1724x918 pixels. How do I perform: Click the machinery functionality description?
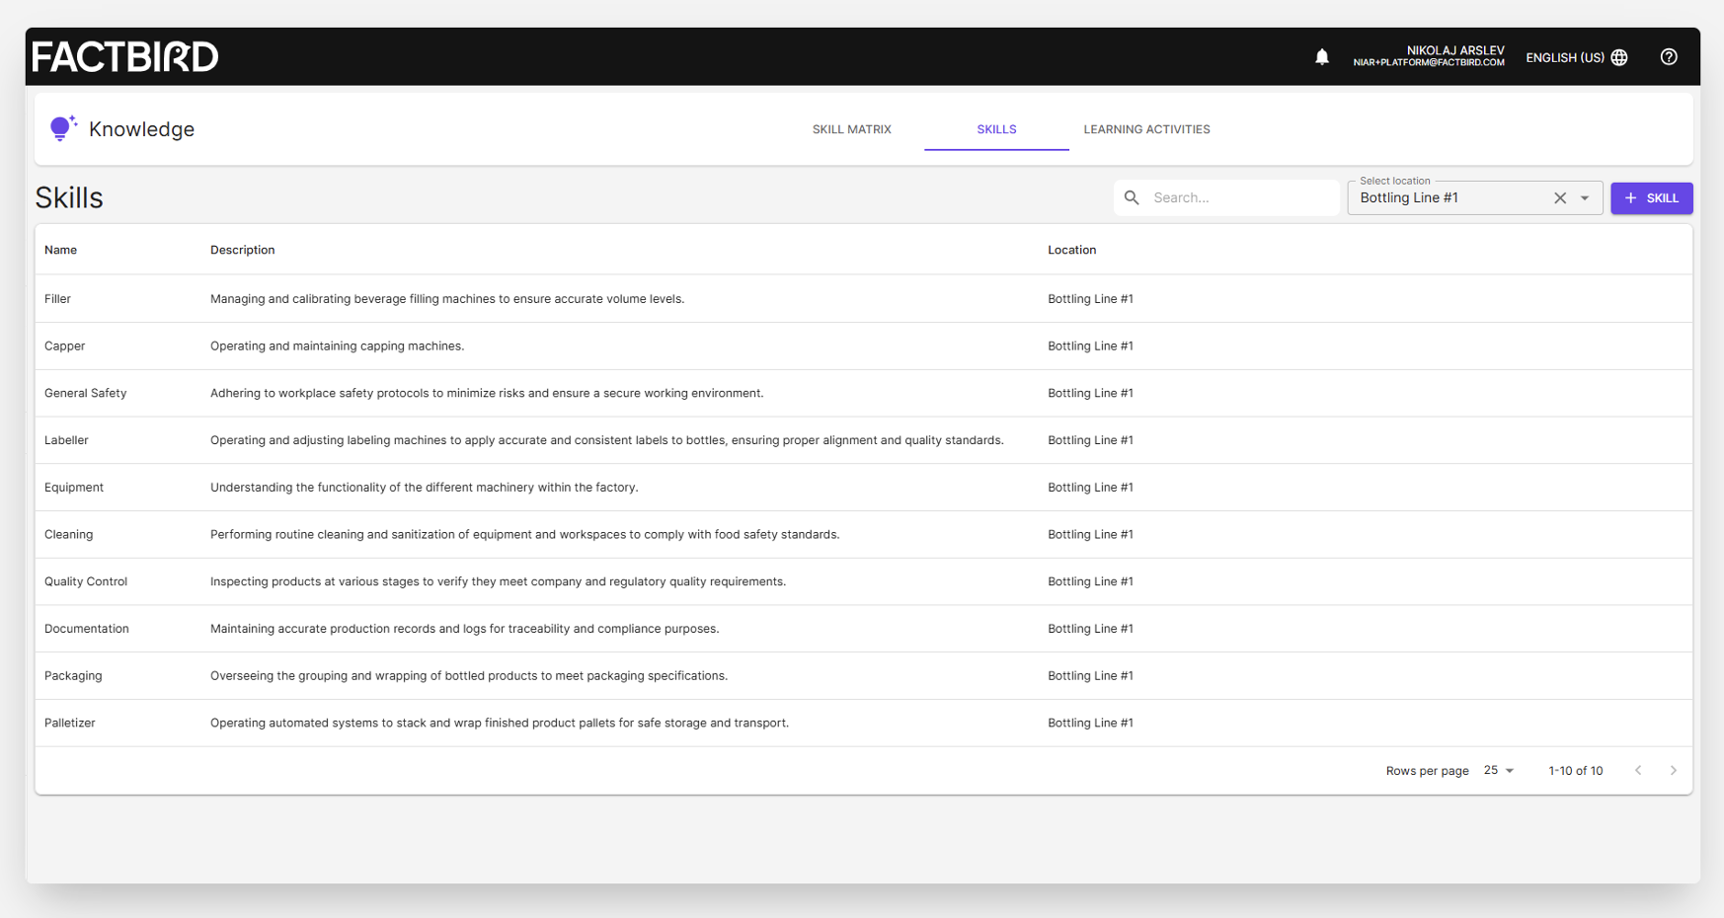point(425,488)
